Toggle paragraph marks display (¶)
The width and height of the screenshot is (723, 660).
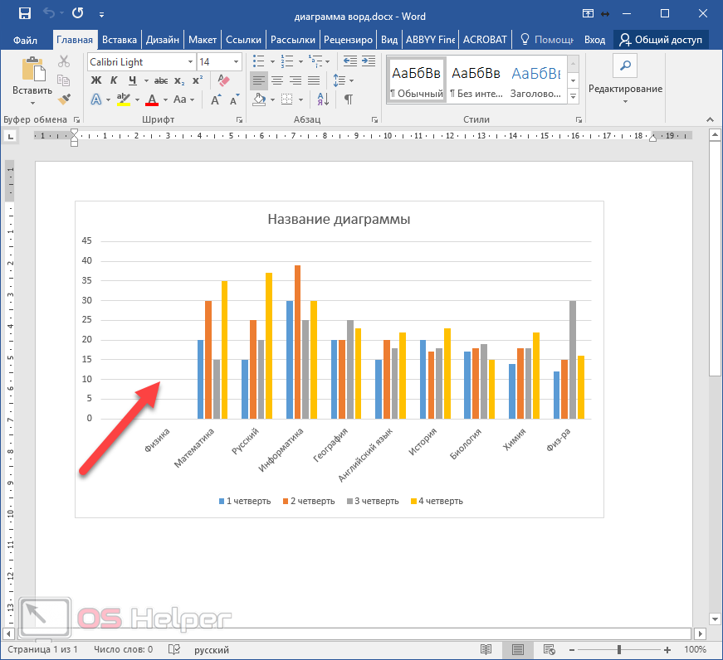click(x=349, y=99)
